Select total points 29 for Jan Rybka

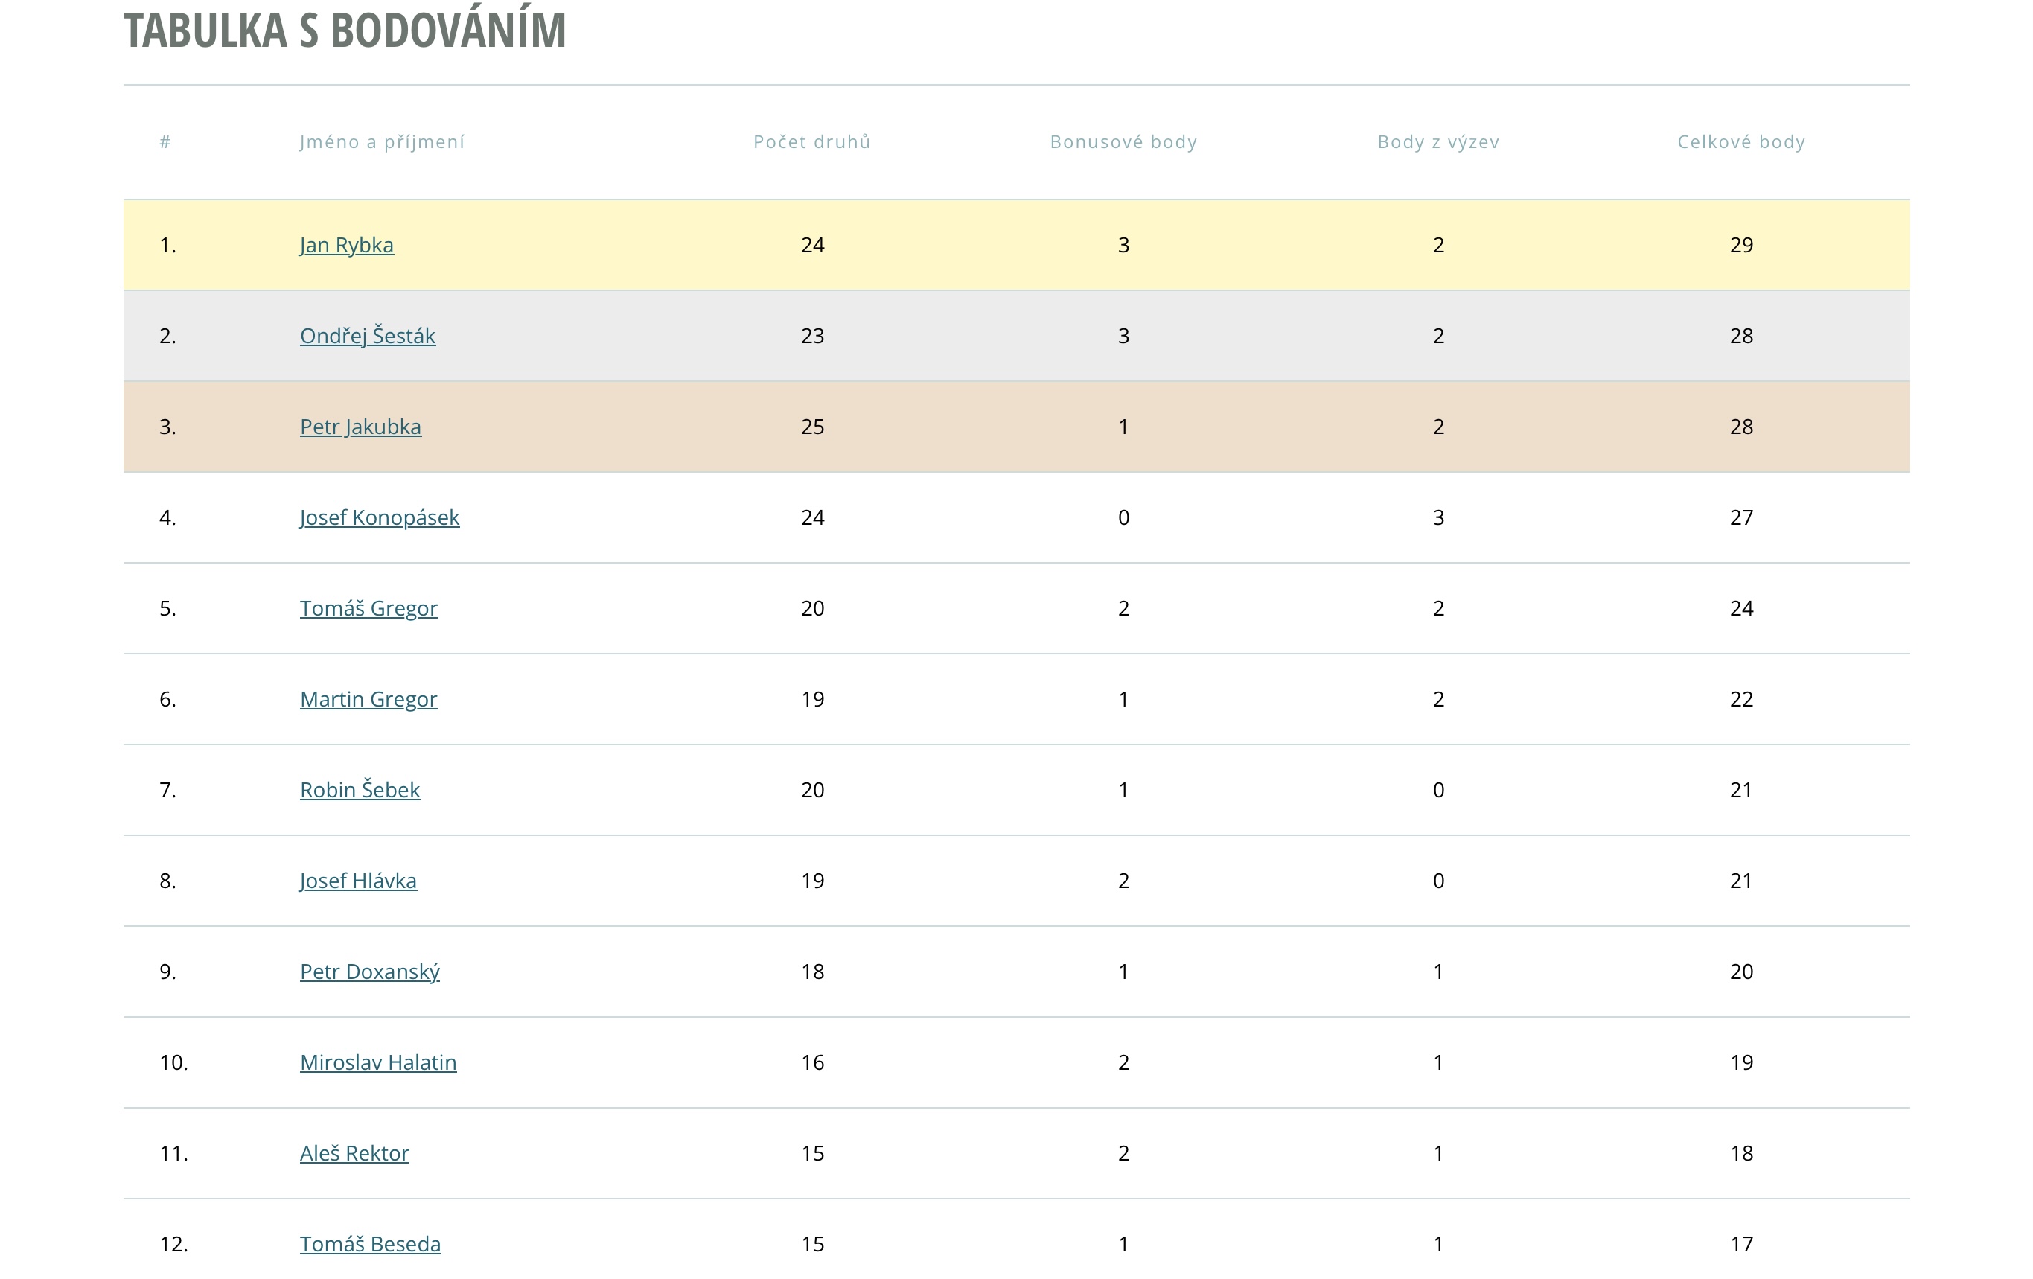[x=1742, y=245]
